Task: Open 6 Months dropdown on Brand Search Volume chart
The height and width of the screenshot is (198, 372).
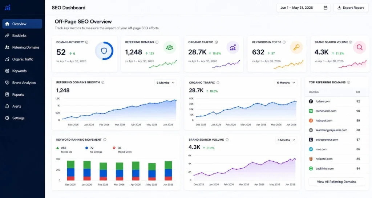Action: tap(286, 140)
